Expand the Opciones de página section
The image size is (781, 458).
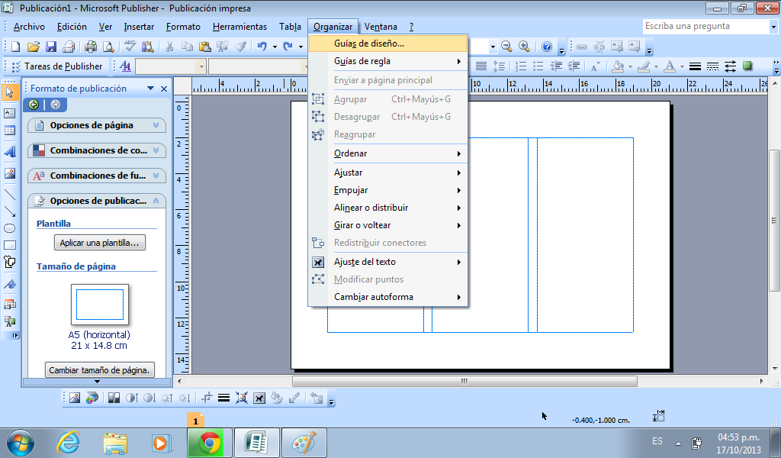(x=97, y=125)
